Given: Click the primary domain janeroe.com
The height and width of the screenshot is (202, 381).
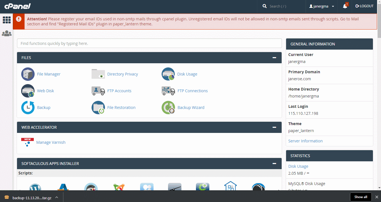Looking at the screenshot, I should tap(299, 79).
